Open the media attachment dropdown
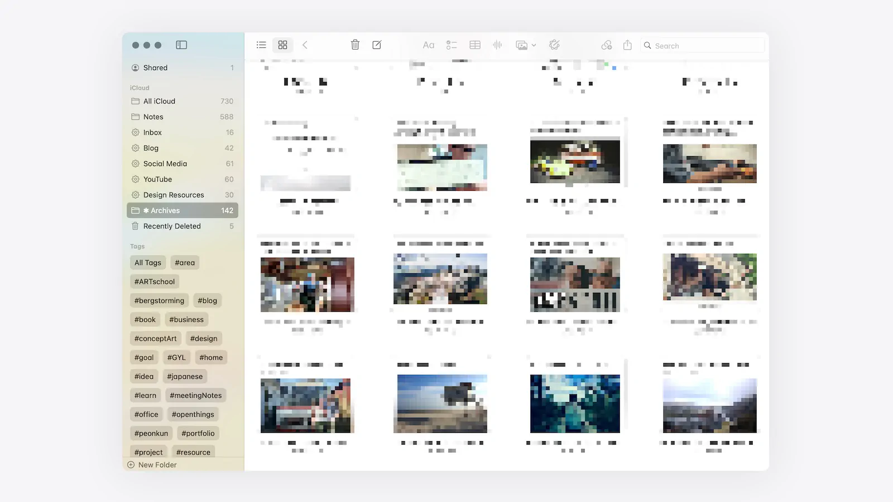This screenshot has height=502, width=893. (x=526, y=45)
